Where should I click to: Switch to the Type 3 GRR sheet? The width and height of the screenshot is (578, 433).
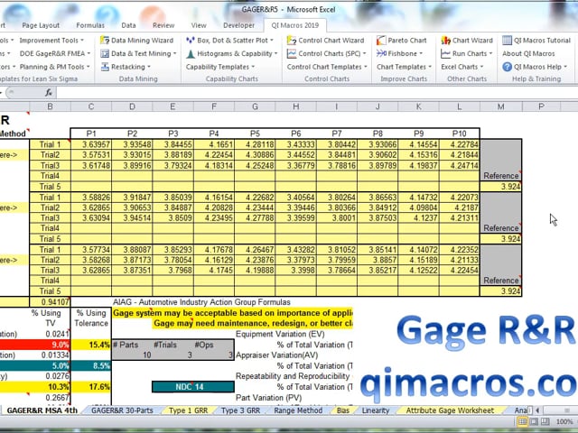point(241,410)
